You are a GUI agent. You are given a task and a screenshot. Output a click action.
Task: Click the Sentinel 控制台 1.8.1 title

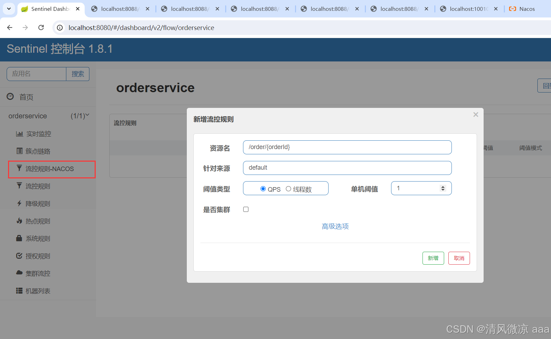click(60, 49)
